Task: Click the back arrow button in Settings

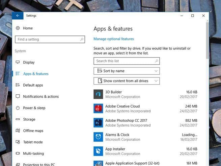Action: 18,16
